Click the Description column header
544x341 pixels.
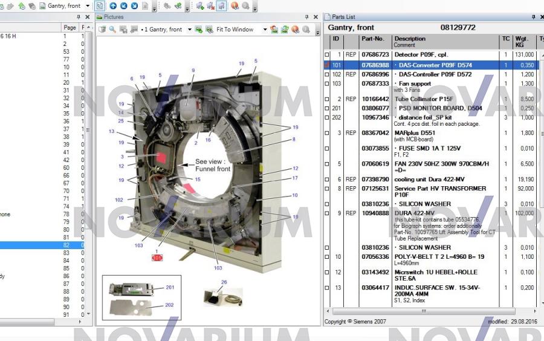click(410, 39)
